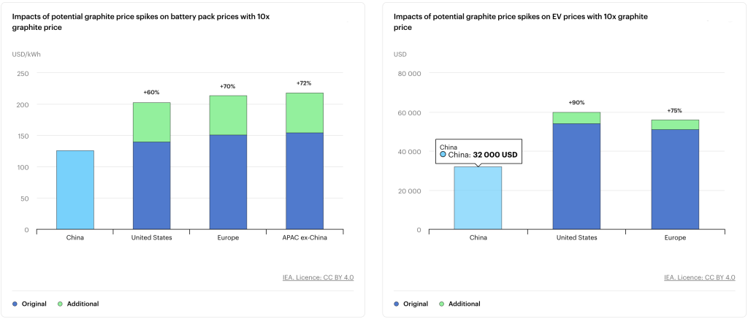Toggle Original legend dot in EV prices chart
The height and width of the screenshot is (319, 748).
click(x=397, y=304)
